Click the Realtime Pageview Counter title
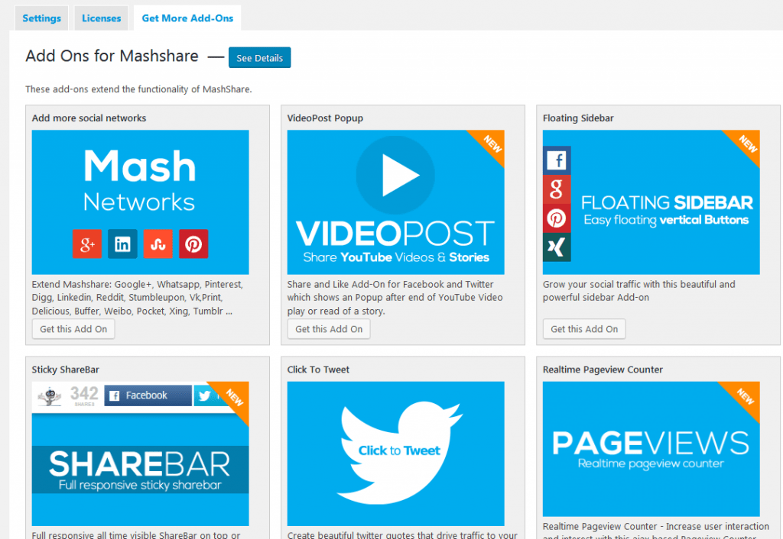This screenshot has width=783, height=539. pyautogui.click(x=603, y=370)
